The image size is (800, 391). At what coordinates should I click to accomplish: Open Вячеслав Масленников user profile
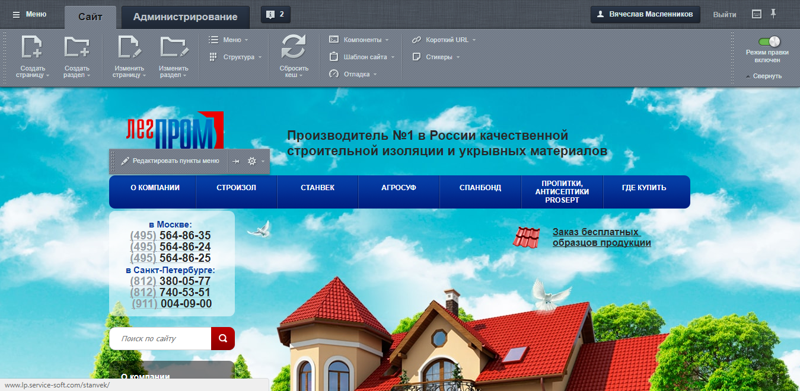645,14
